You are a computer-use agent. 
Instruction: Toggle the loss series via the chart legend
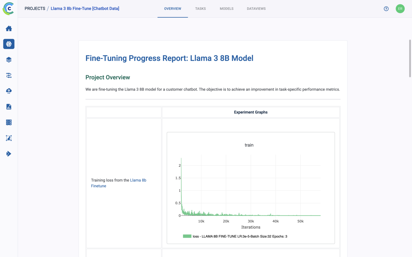click(x=240, y=236)
